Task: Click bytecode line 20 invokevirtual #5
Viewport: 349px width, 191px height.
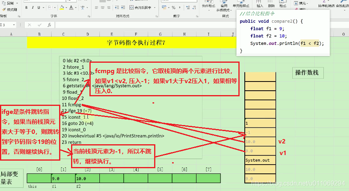Action: coord(113,136)
